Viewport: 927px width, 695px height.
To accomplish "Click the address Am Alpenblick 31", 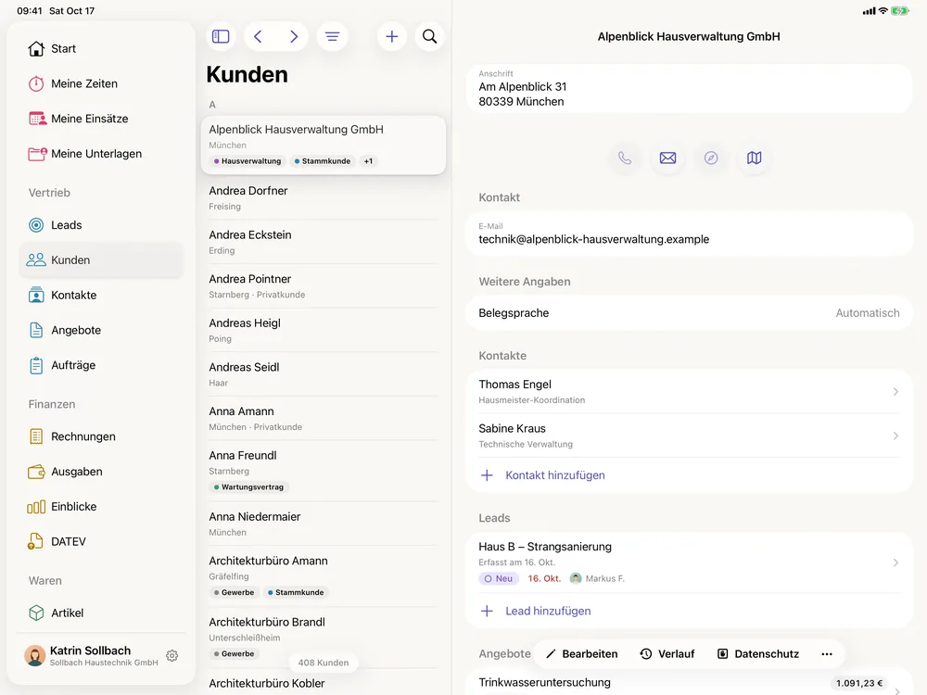I will (523, 87).
